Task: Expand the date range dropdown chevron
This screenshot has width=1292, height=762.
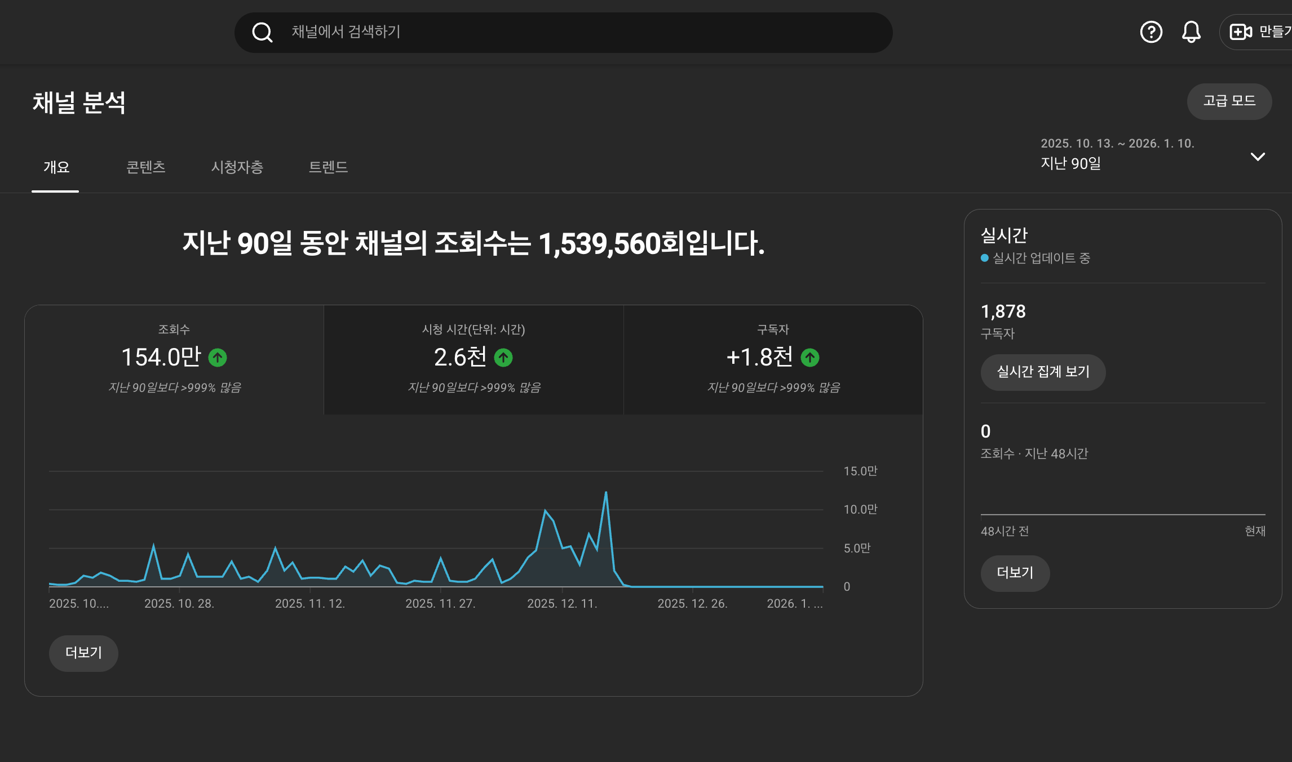Action: coord(1258,157)
